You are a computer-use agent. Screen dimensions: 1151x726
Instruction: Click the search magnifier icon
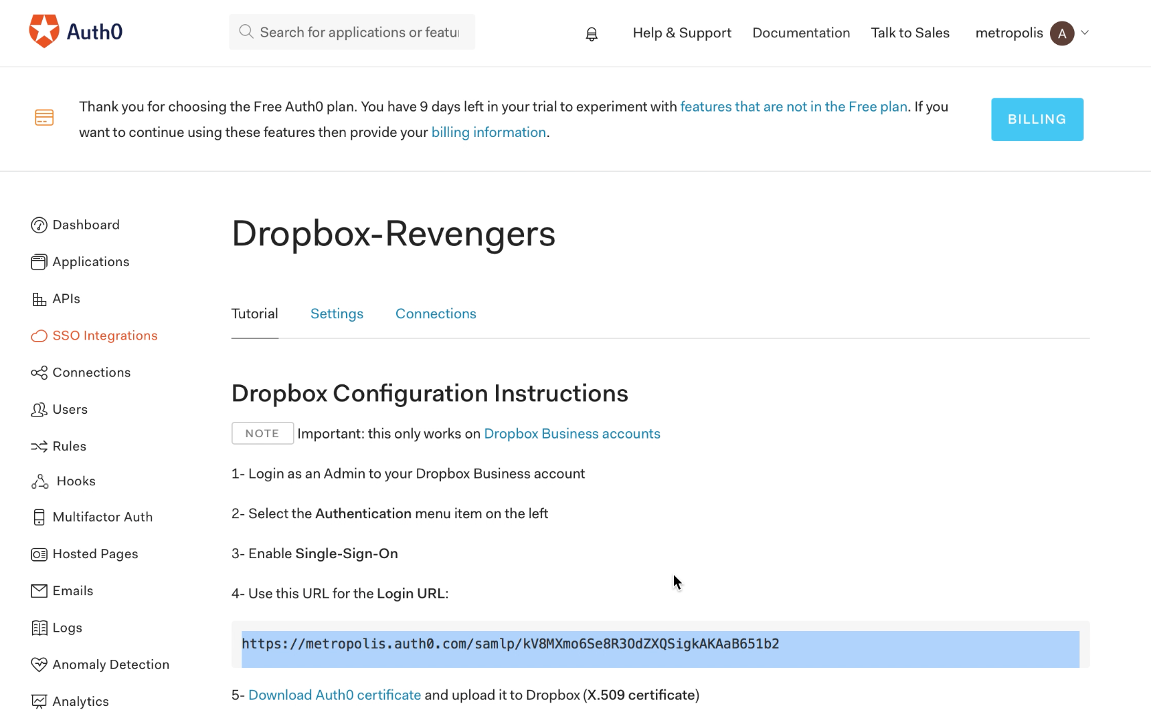tap(246, 31)
